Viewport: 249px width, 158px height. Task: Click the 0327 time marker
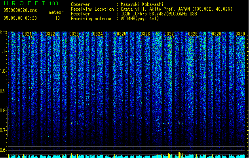pos(169,34)
